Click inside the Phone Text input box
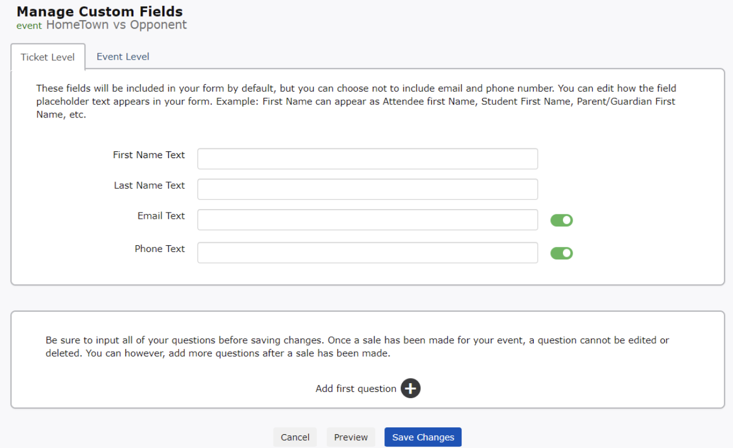This screenshot has width=733, height=448. (367, 253)
